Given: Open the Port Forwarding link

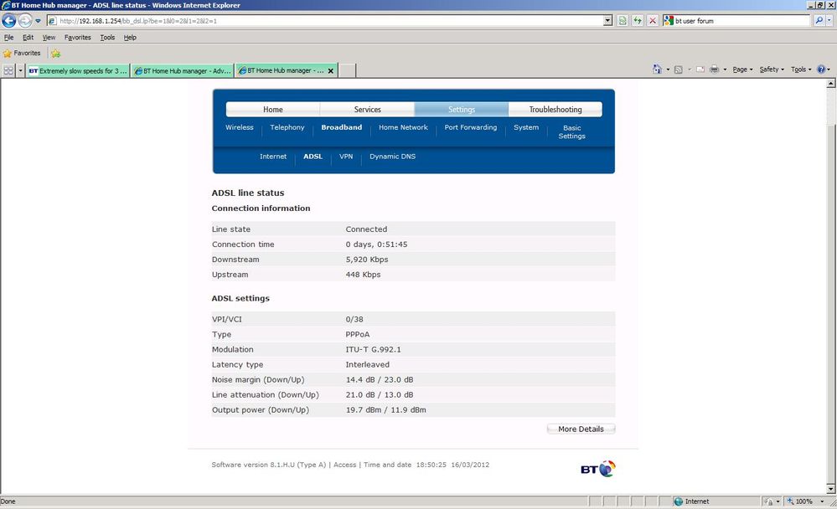Looking at the screenshot, I should [471, 127].
